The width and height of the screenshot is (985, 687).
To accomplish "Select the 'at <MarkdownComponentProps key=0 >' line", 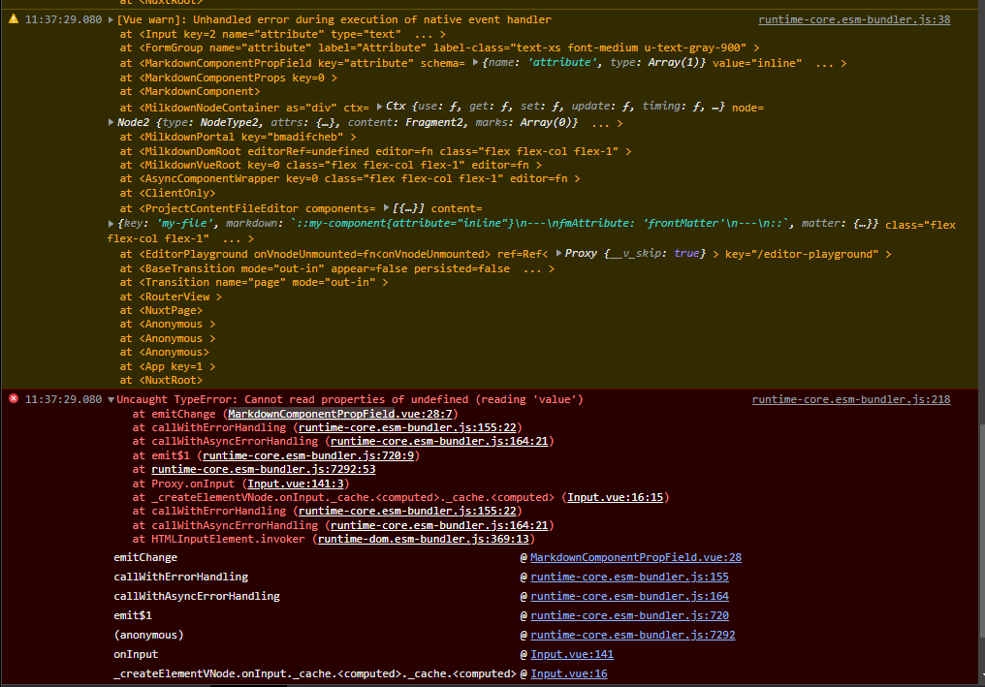I will coord(229,78).
